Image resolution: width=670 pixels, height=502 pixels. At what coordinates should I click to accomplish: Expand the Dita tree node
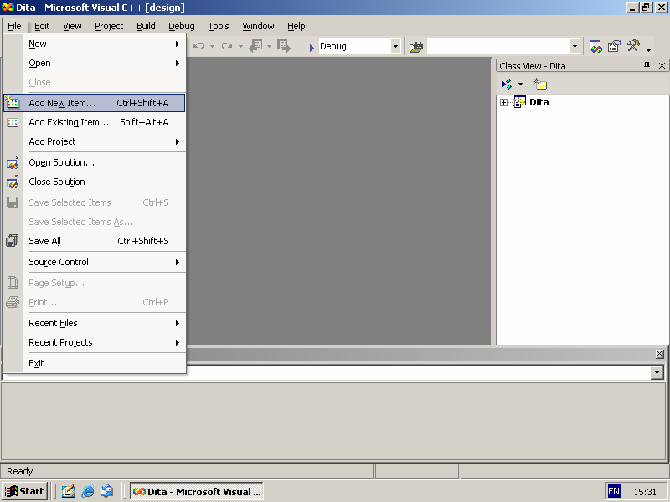pyautogui.click(x=504, y=102)
